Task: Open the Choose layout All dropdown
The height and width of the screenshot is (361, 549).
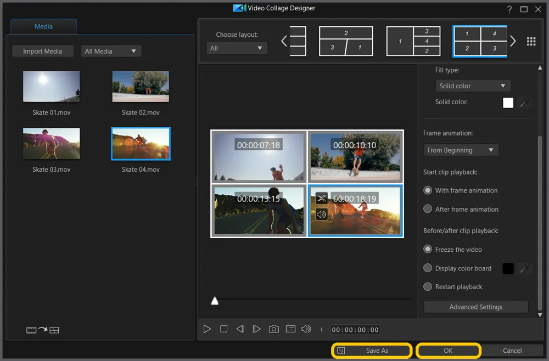Action: point(237,48)
